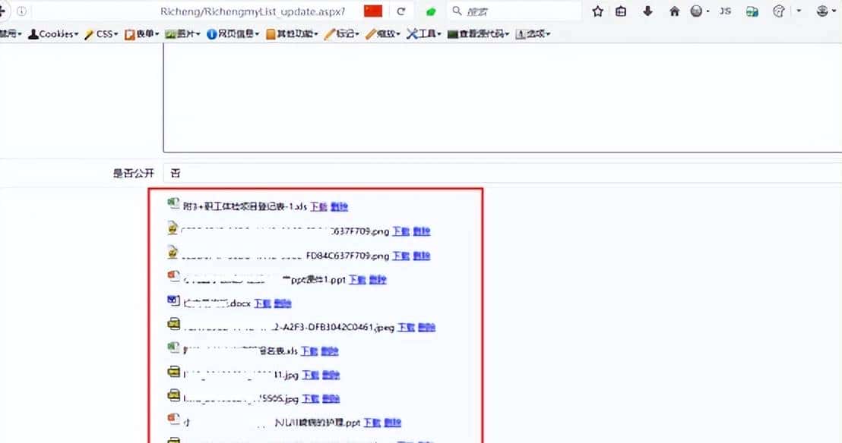
Task: Delete the 名表.xls file
Action: click(x=330, y=351)
